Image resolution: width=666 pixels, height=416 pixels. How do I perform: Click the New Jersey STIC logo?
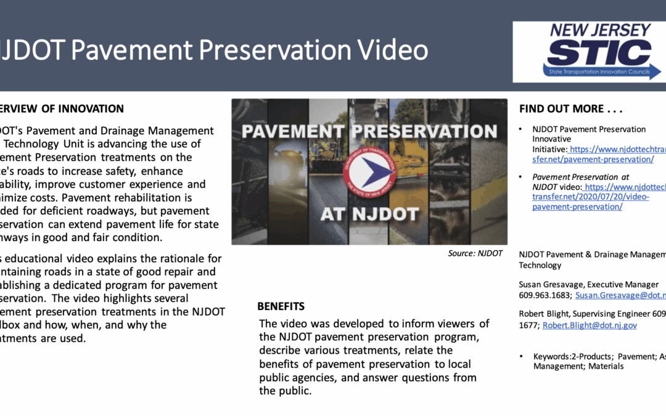pyautogui.click(x=590, y=52)
